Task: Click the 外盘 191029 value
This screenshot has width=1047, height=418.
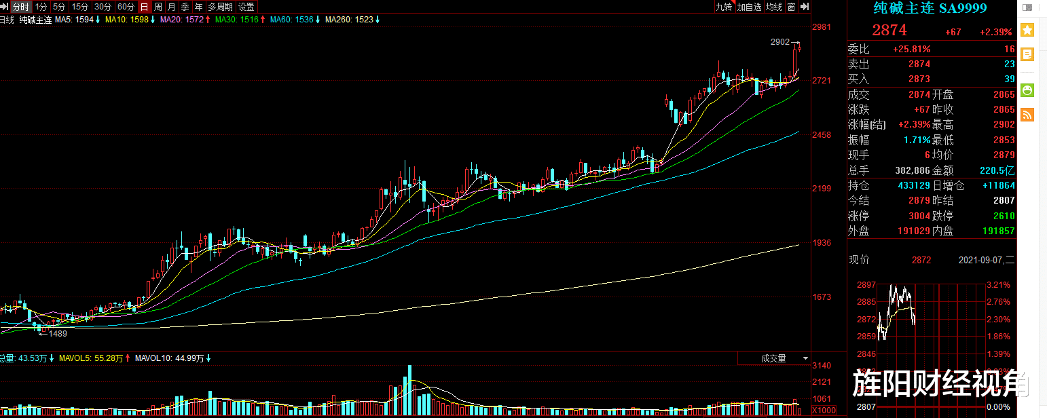Action: (x=914, y=231)
